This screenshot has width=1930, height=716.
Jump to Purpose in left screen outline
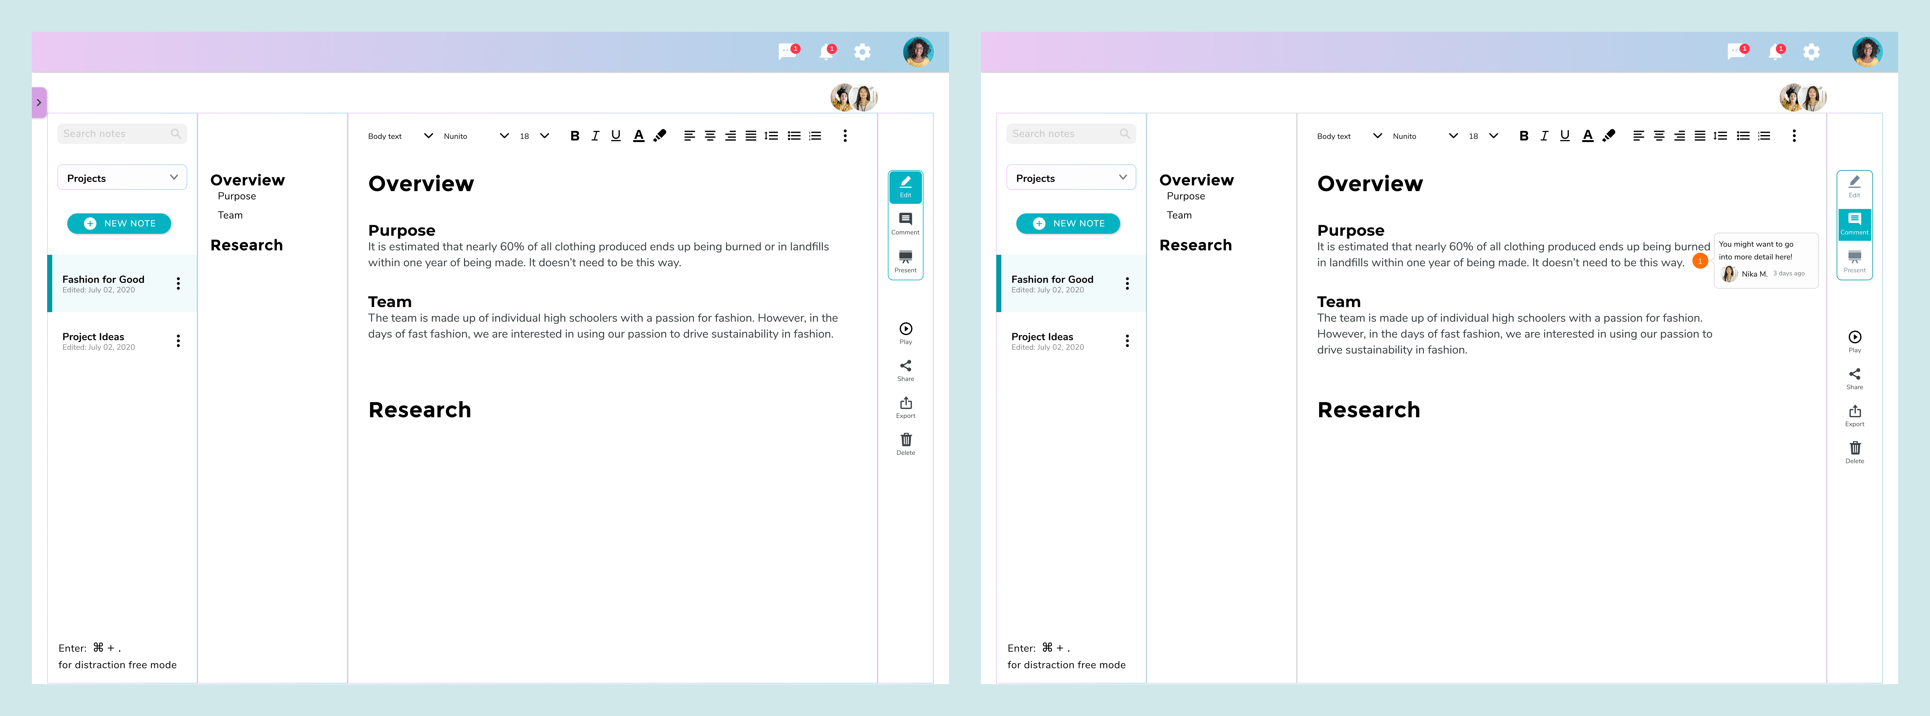point(237,196)
